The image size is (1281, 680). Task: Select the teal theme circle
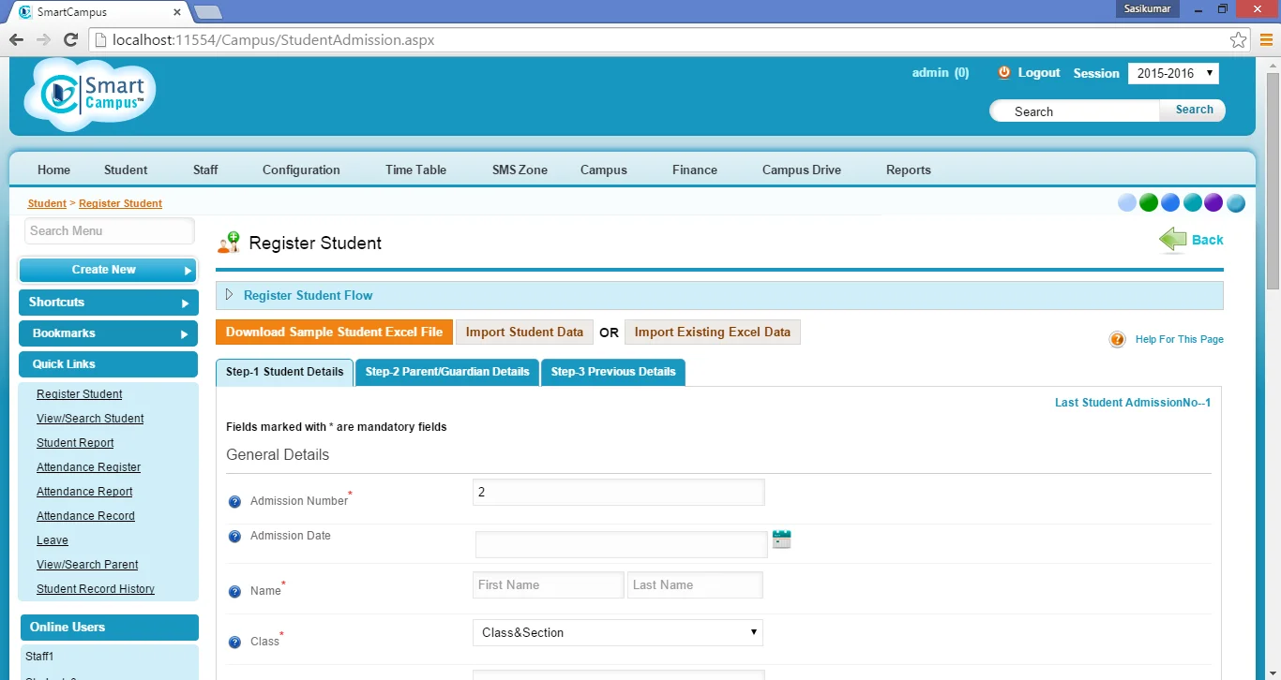[x=1193, y=202]
